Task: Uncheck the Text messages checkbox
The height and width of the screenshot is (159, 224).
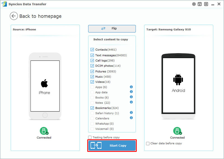Action: click(x=92, y=55)
